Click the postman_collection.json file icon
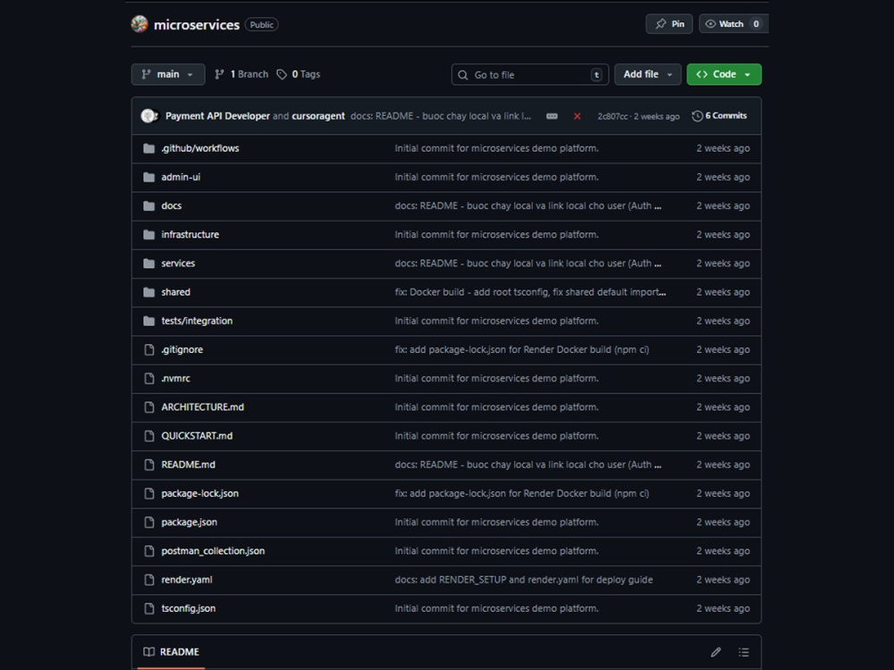Image resolution: width=894 pixels, height=670 pixels. (x=148, y=551)
